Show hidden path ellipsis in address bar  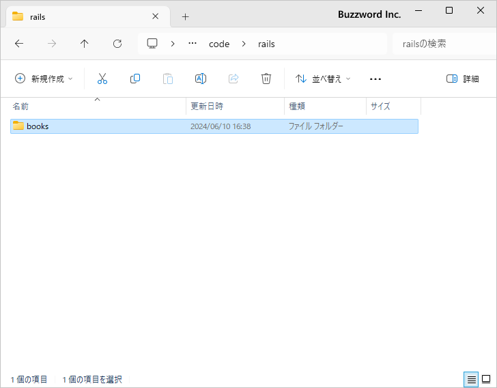coord(193,44)
